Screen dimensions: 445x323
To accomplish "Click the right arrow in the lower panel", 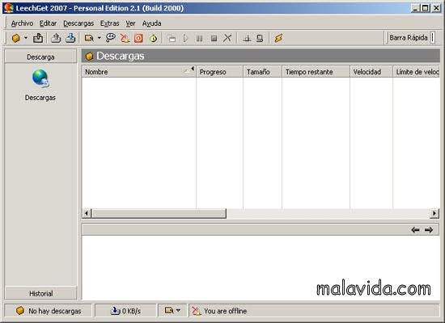I will [x=429, y=230].
